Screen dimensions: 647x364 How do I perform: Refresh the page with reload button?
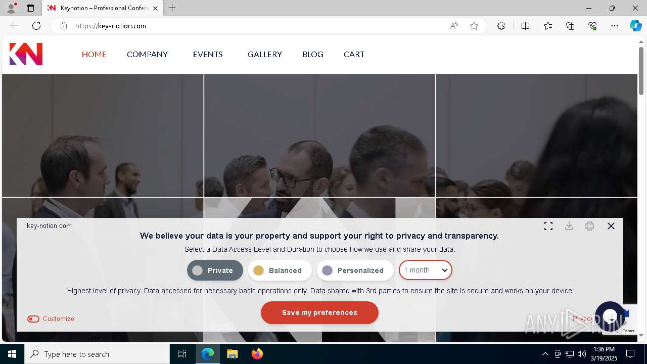click(36, 26)
